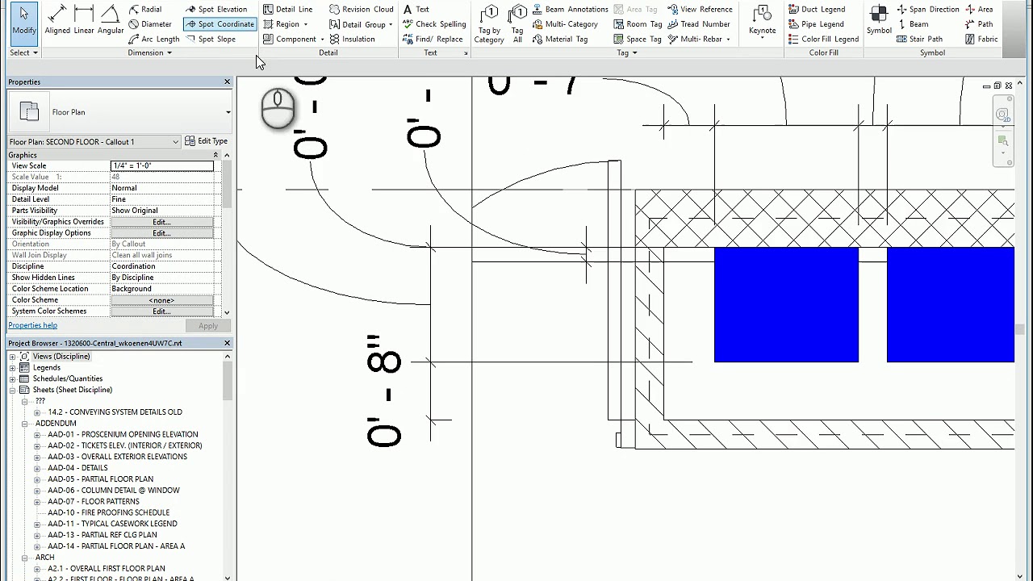Expand the Tag panel dropdown

pos(627,52)
